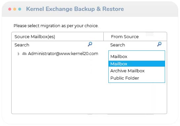
Task: Click the red close window dot
Action: click(x=10, y=9)
